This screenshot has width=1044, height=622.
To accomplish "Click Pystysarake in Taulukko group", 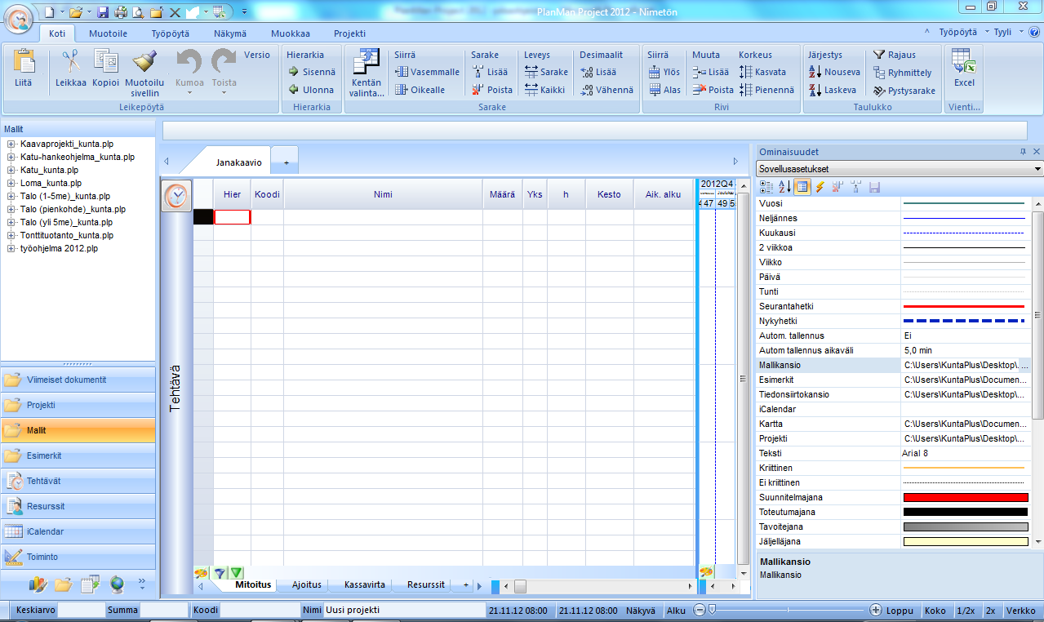I will click(904, 91).
